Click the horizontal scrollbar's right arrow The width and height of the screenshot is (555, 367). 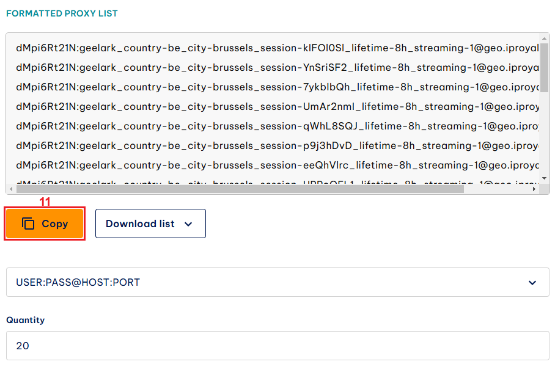coord(535,189)
